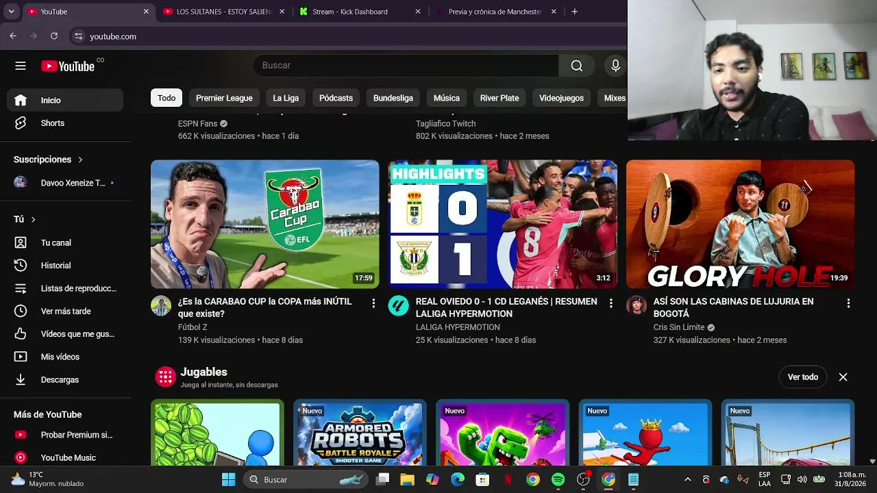This screenshot has width=877, height=493.
Task: Click Ver todo in Jugables
Action: 803,377
